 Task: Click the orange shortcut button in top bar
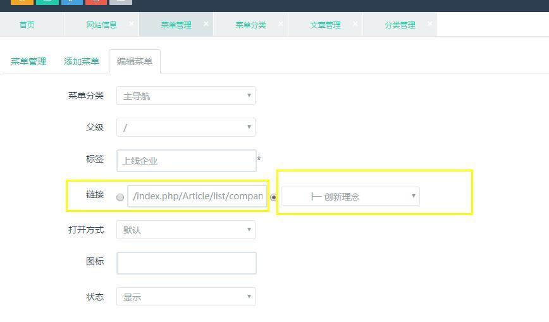pyautogui.click(x=22, y=2)
